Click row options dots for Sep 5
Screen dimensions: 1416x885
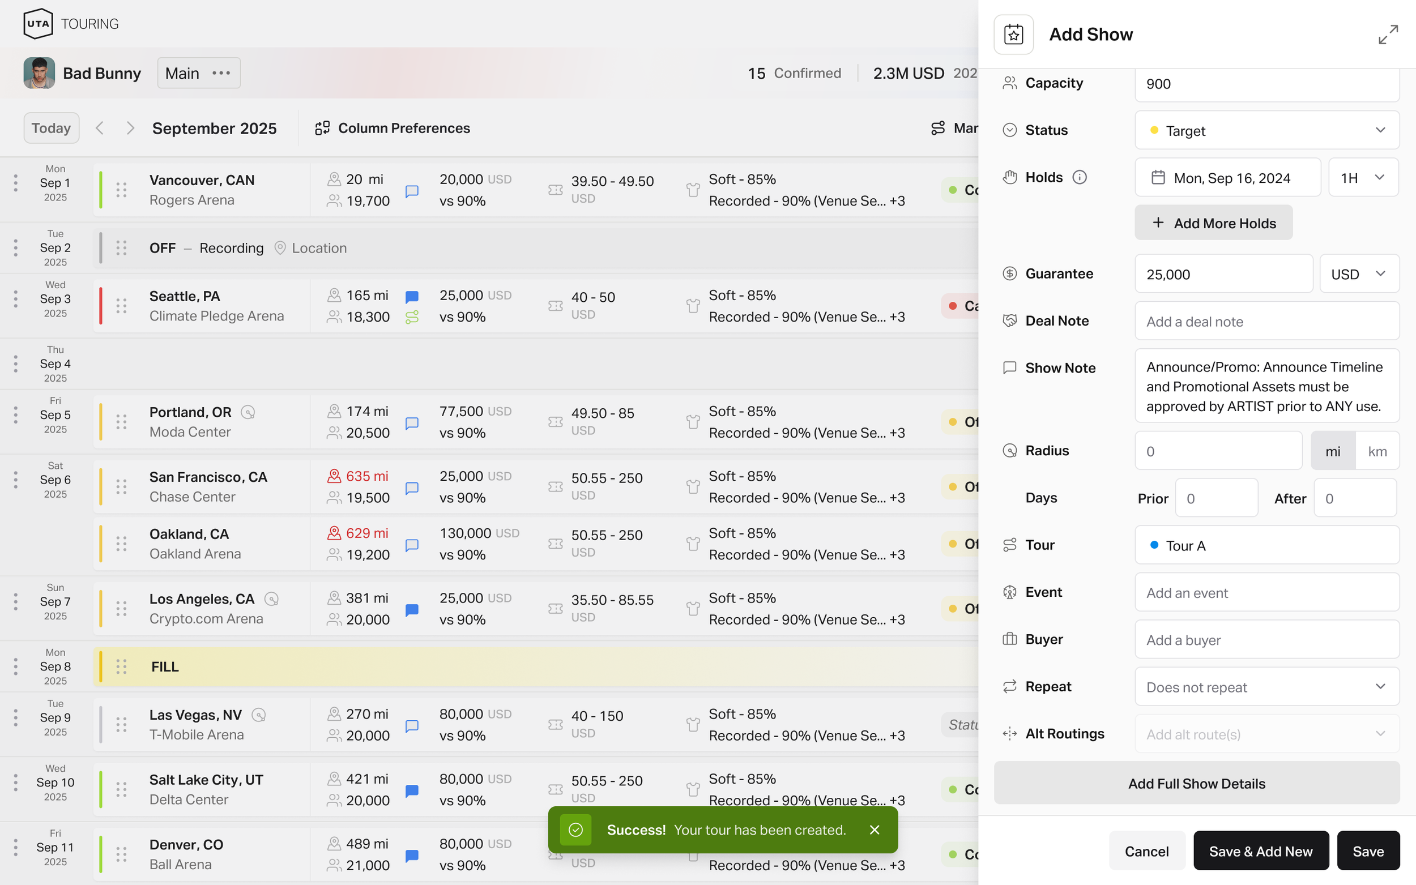pyautogui.click(x=16, y=415)
